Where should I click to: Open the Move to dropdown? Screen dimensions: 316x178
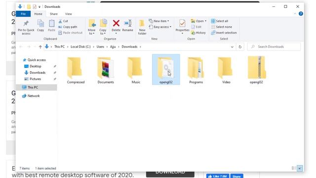(x=92, y=27)
